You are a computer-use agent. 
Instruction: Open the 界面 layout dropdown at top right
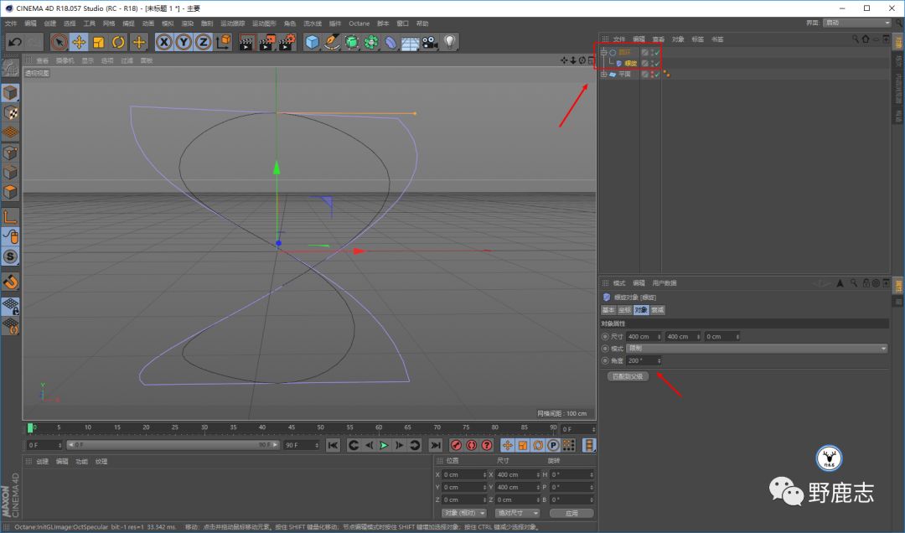857,23
